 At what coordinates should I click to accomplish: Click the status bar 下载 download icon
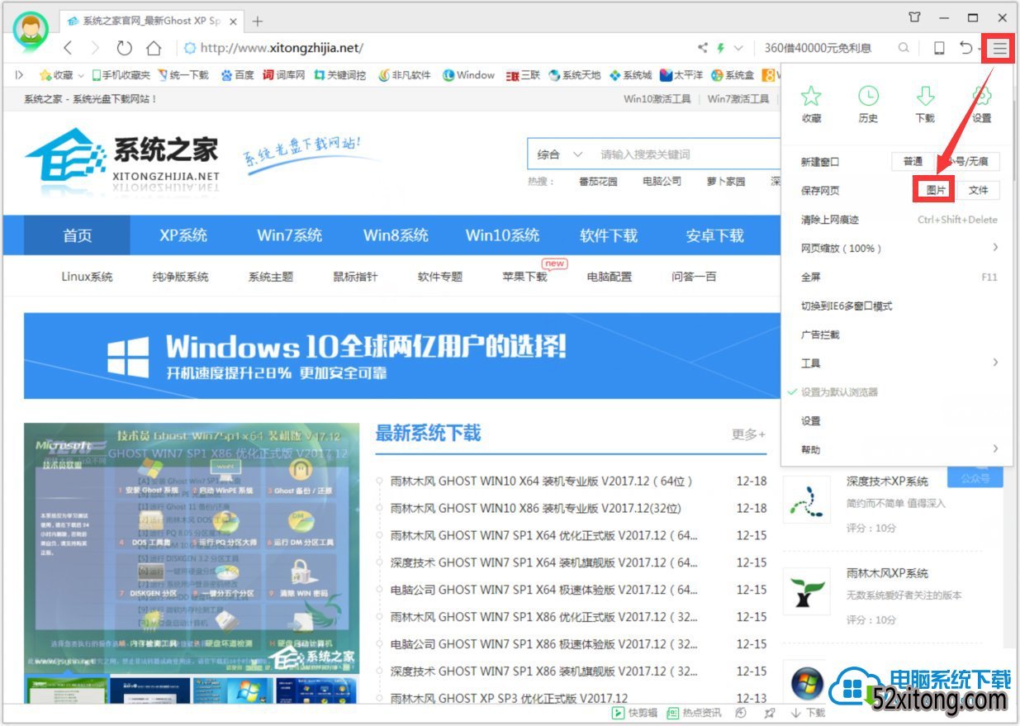(x=808, y=713)
